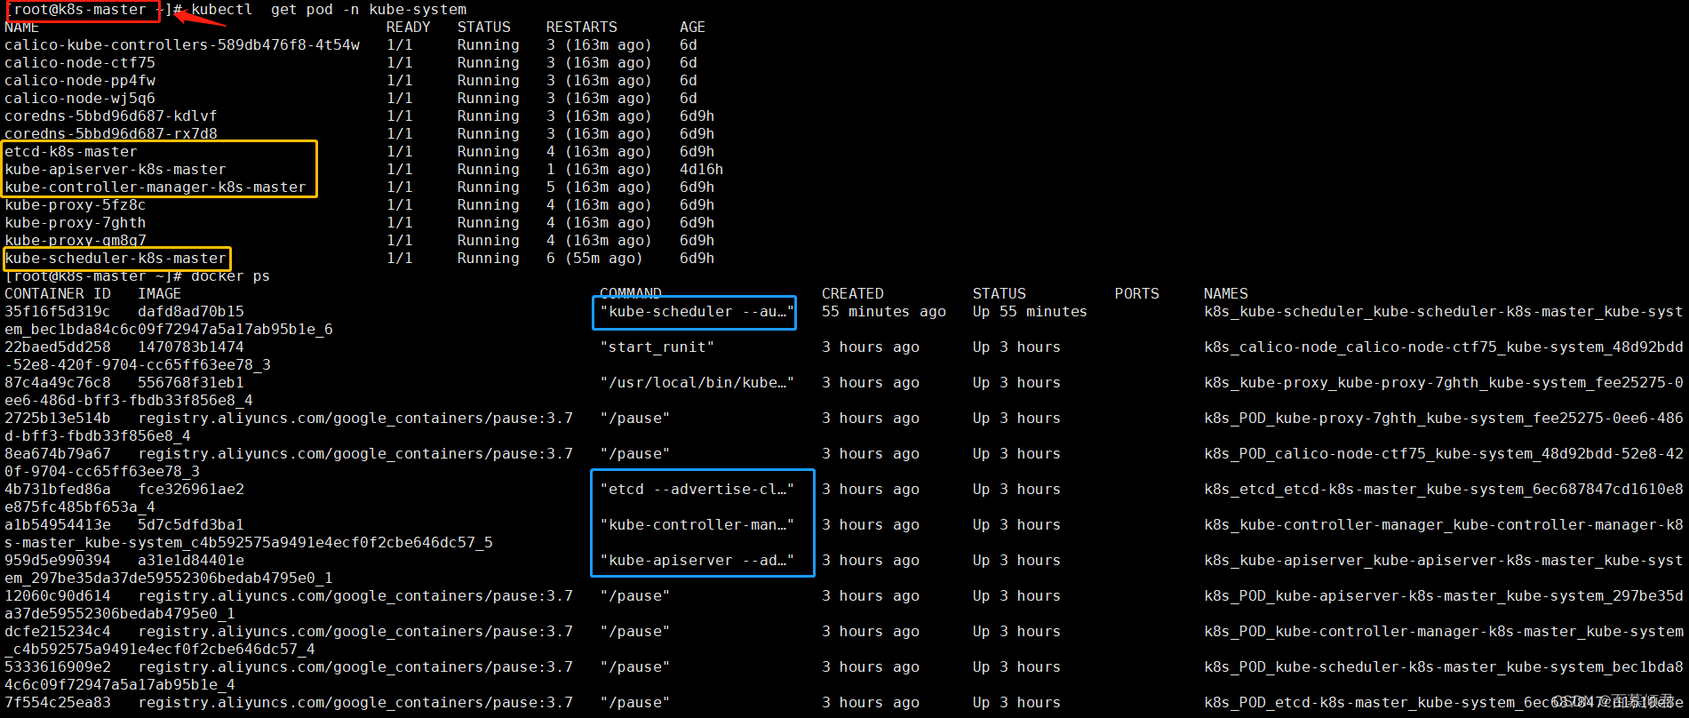The width and height of the screenshot is (1689, 718).
Task: Click the k8s_calico-node_calico-node-ctf75 container name
Action: [x=1444, y=347]
